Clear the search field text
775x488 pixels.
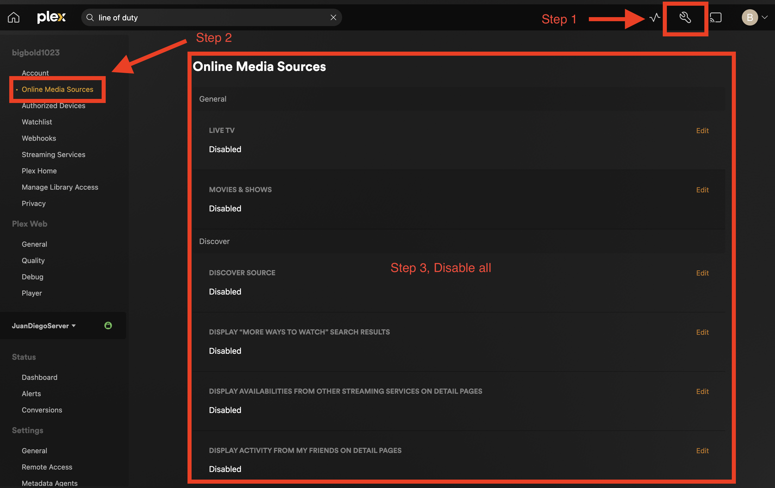[x=333, y=17]
